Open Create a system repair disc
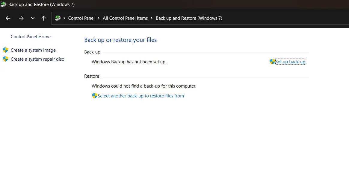The image size is (349, 188). click(37, 59)
